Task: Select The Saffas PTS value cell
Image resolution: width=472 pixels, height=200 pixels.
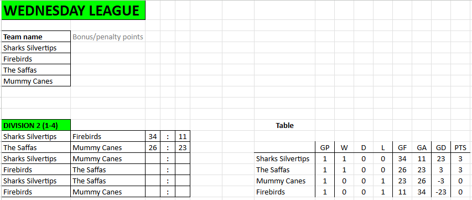Action: pos(460,170)
